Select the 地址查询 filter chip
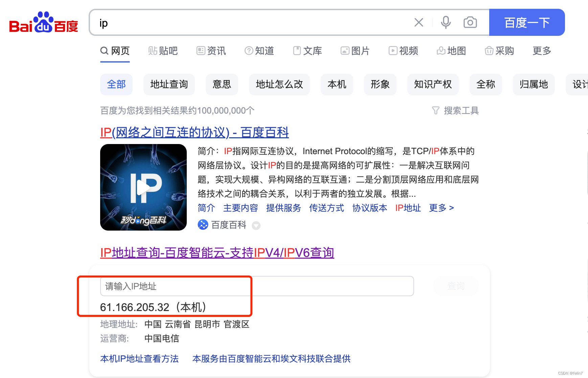The image size is (588, 378). 169,85
